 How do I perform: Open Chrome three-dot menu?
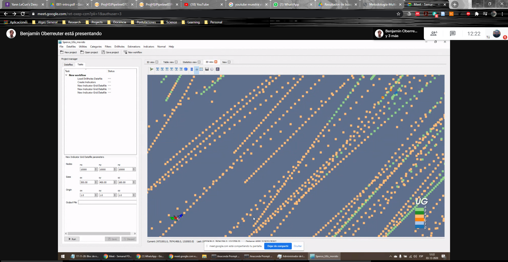tap(502, 14)
